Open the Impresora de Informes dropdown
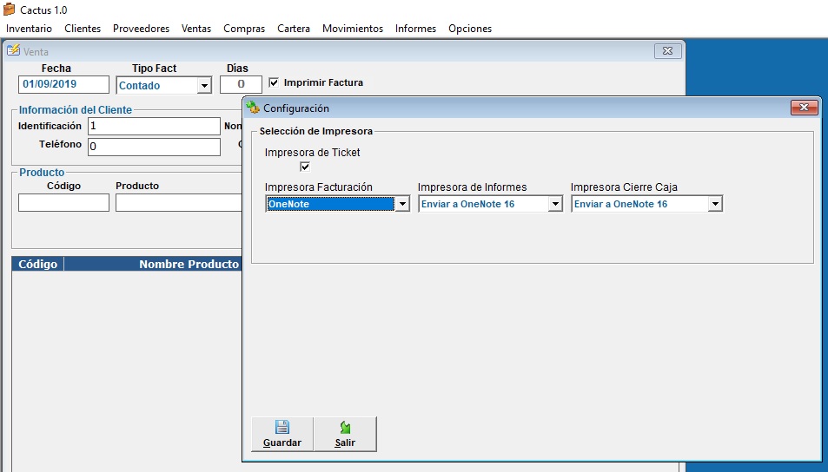 pos(555,205)
